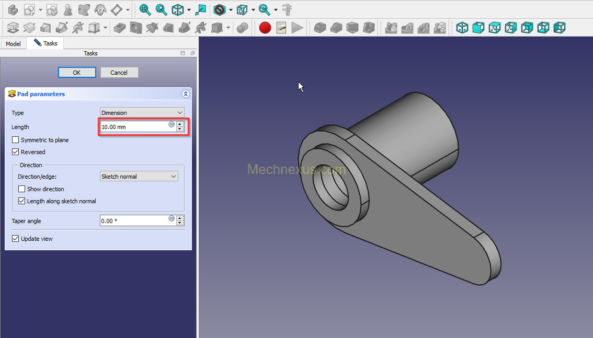This screenshot has height=338, width=593.
Task: Uncheck the Reversed checkbox
Action: pos(16,152)
